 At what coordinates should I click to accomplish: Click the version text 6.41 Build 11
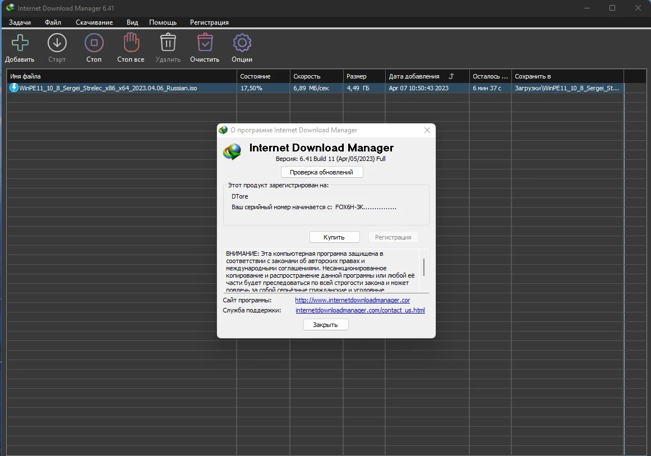pos(330,159)
